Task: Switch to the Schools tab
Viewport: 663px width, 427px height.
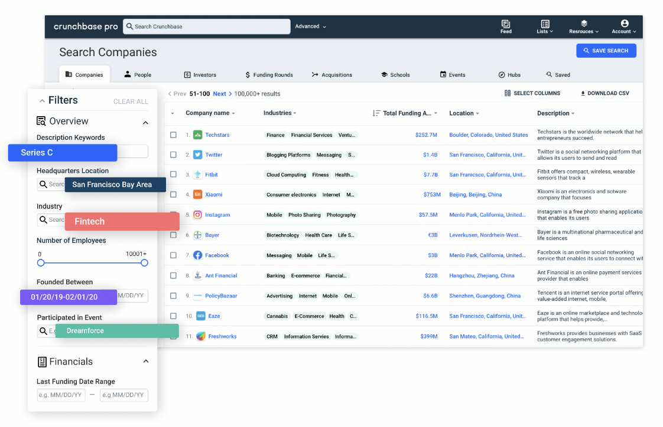Action: (x=395, y=75)
